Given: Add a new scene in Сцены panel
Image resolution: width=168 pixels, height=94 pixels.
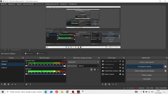Looking at the screenshot, I should point(2,84).
